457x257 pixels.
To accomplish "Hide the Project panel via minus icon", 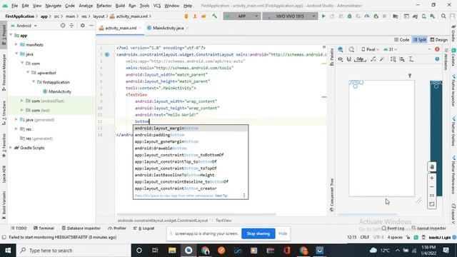I will [91, 26].
